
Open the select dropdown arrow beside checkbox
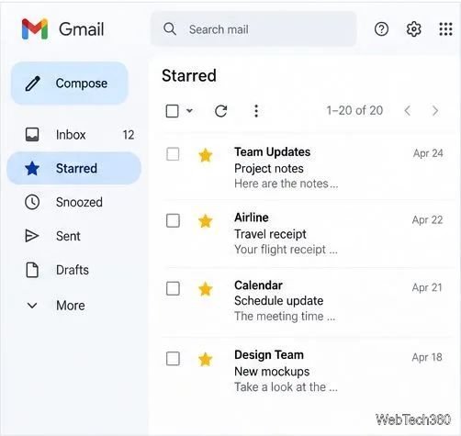[189, 110]
